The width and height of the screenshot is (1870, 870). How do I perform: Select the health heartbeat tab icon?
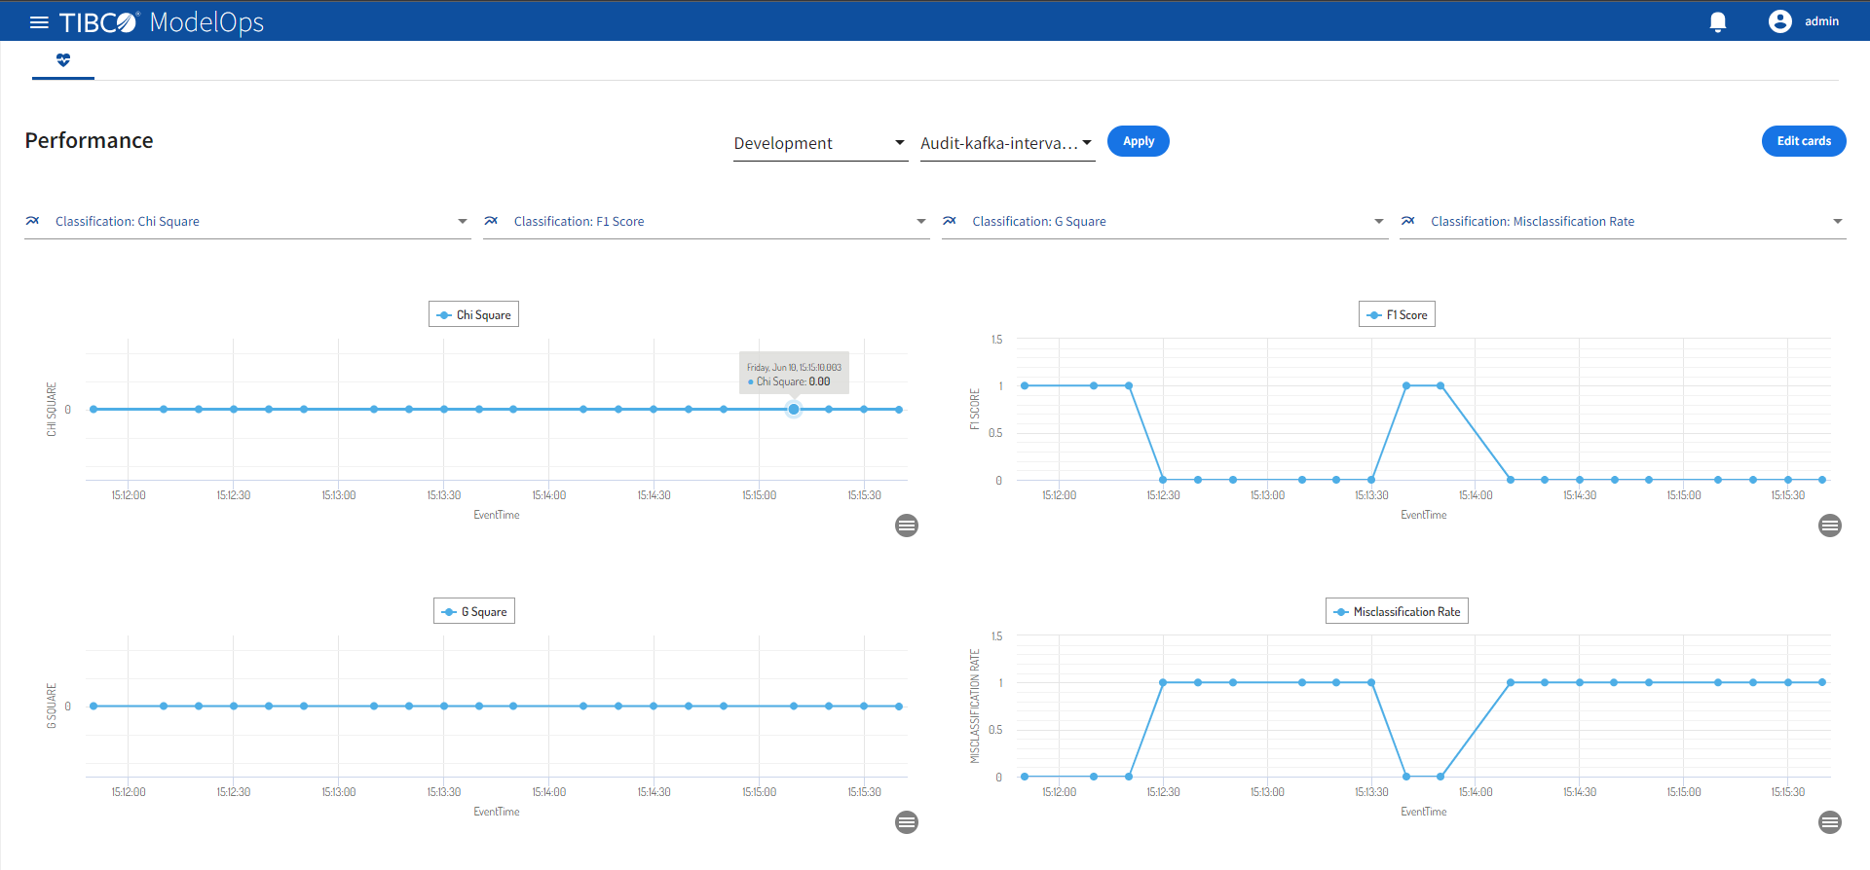[x=63, y=60]
